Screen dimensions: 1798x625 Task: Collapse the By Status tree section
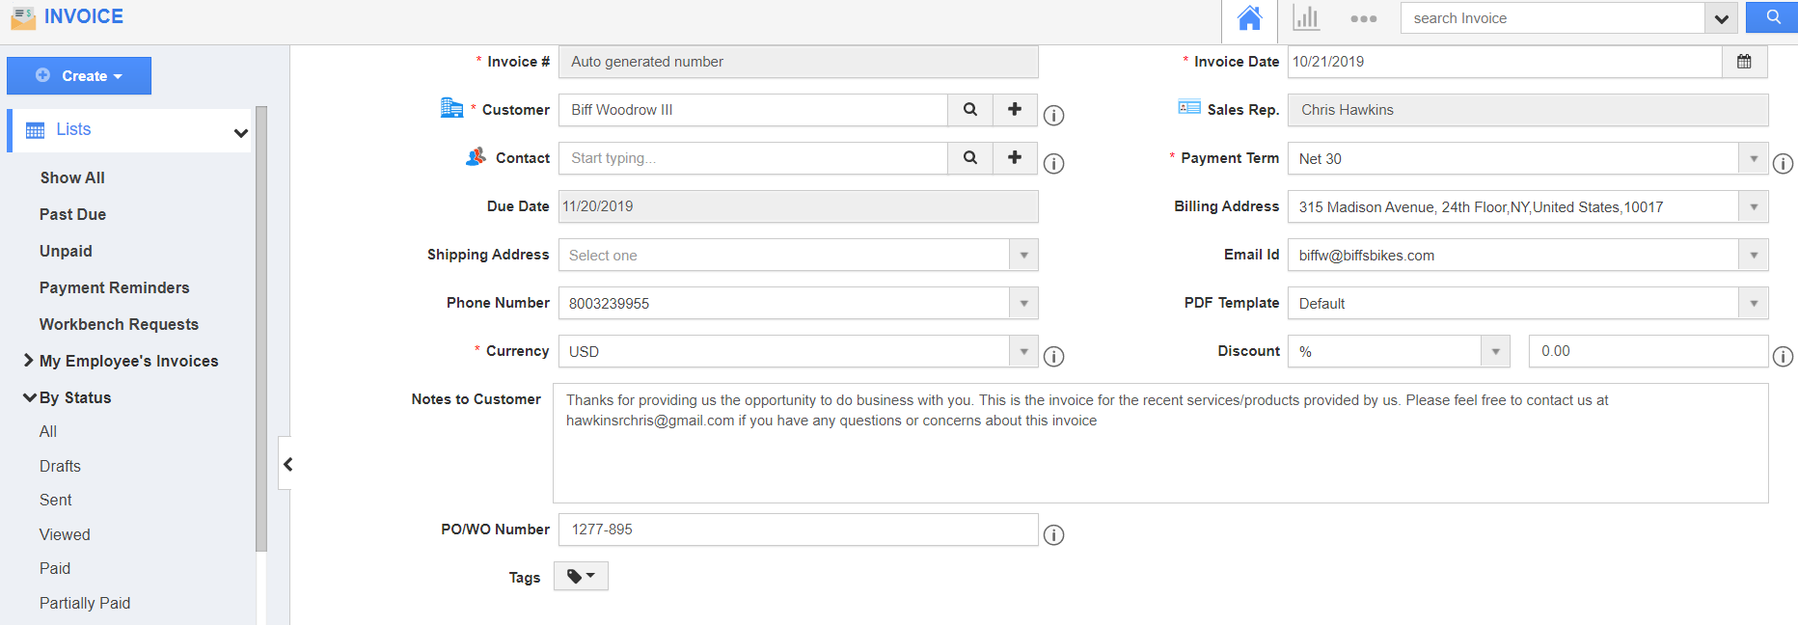(x=30, y=397)
